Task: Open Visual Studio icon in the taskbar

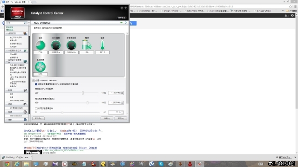Action: coord(55,164)
